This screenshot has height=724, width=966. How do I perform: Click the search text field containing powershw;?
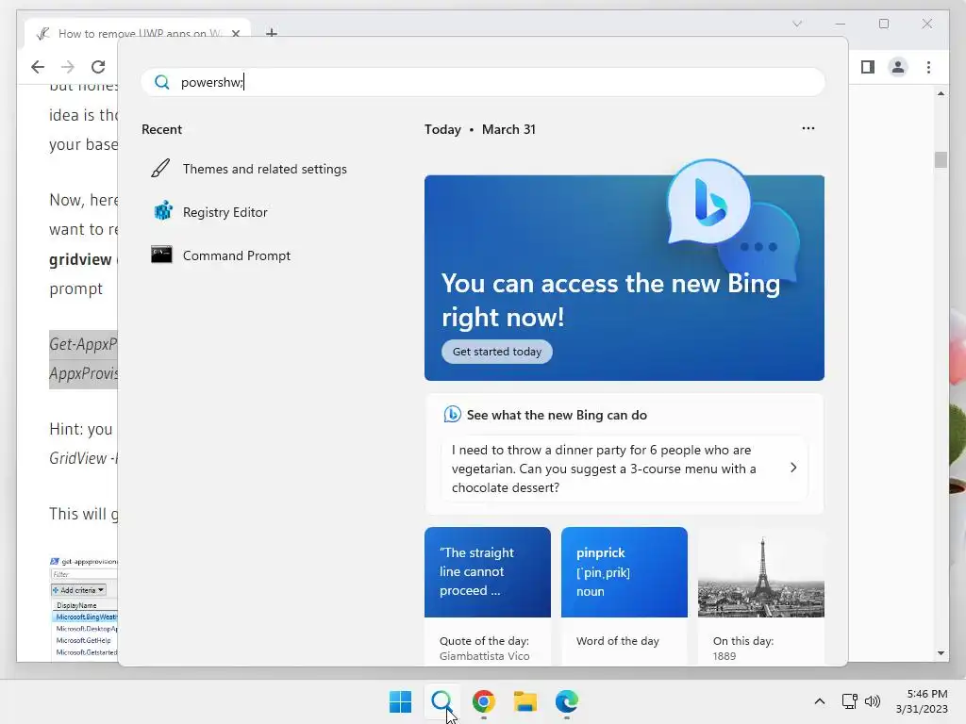(x=483, y=83)
